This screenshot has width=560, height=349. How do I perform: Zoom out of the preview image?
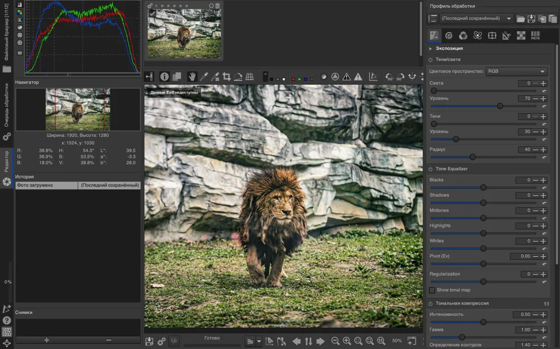click(335, 341)
